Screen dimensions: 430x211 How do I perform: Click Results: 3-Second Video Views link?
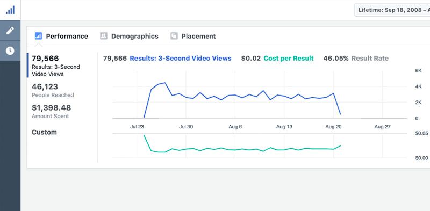(181, 59)
